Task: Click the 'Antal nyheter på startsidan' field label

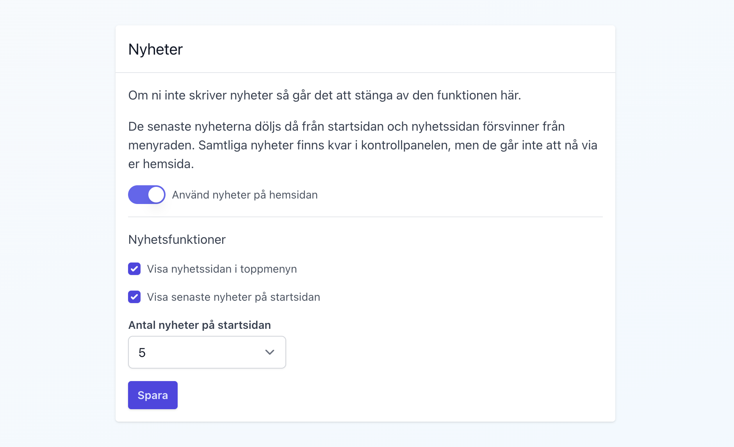Action: [x=200, y=325]
